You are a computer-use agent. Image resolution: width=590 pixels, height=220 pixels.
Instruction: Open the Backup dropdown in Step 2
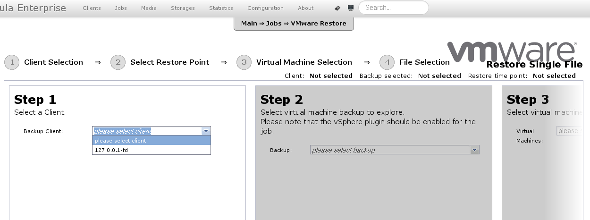pos(395,150)
